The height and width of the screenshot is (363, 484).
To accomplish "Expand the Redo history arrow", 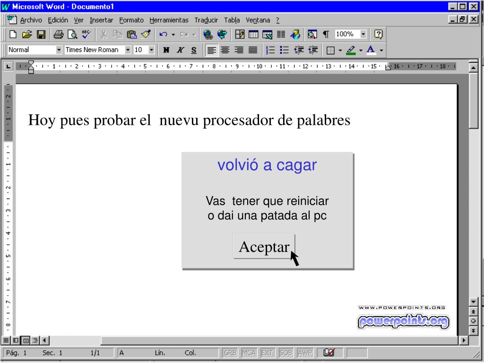I will (x=194, y=35).
